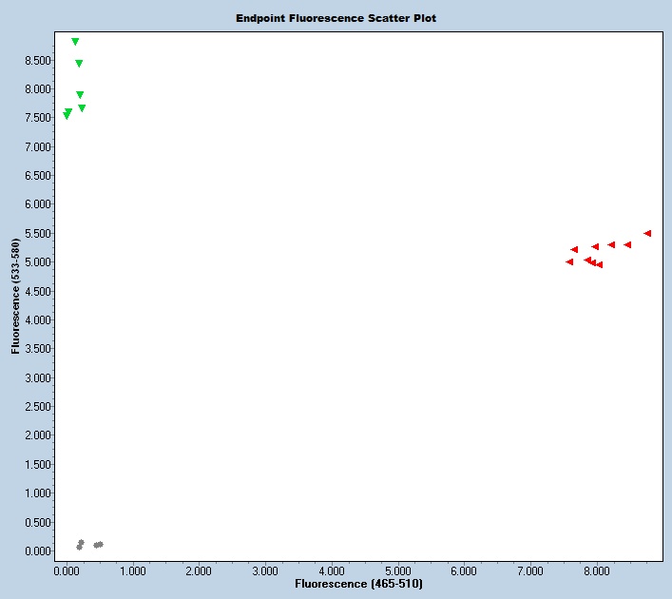672x599 pixels.
Task: Select the leftmost gray data point
Action: pyautogui.click(x=80, y=547)
